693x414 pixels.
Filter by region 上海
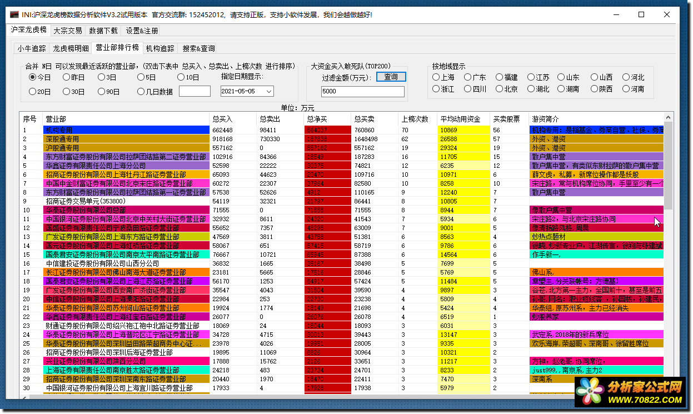pos(443,77)
